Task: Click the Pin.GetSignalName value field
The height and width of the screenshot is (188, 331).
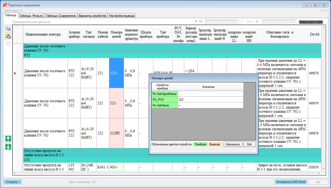Action: 210,94
